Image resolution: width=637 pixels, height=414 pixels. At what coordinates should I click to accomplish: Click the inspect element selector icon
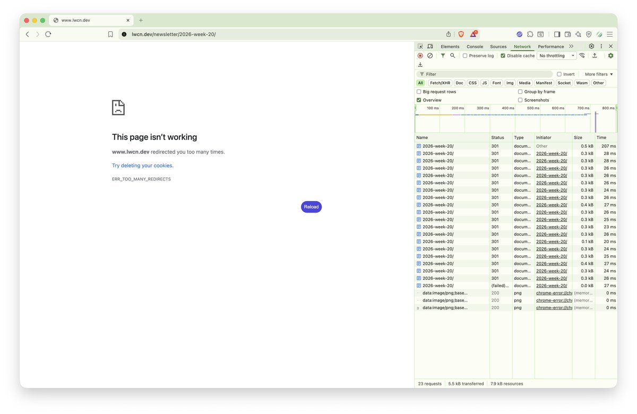click(420, 47)
